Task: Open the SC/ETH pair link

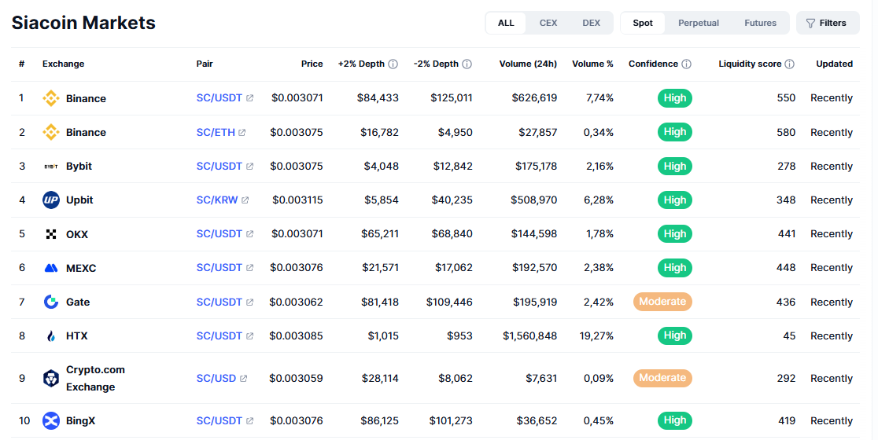Action: (216, 133)
